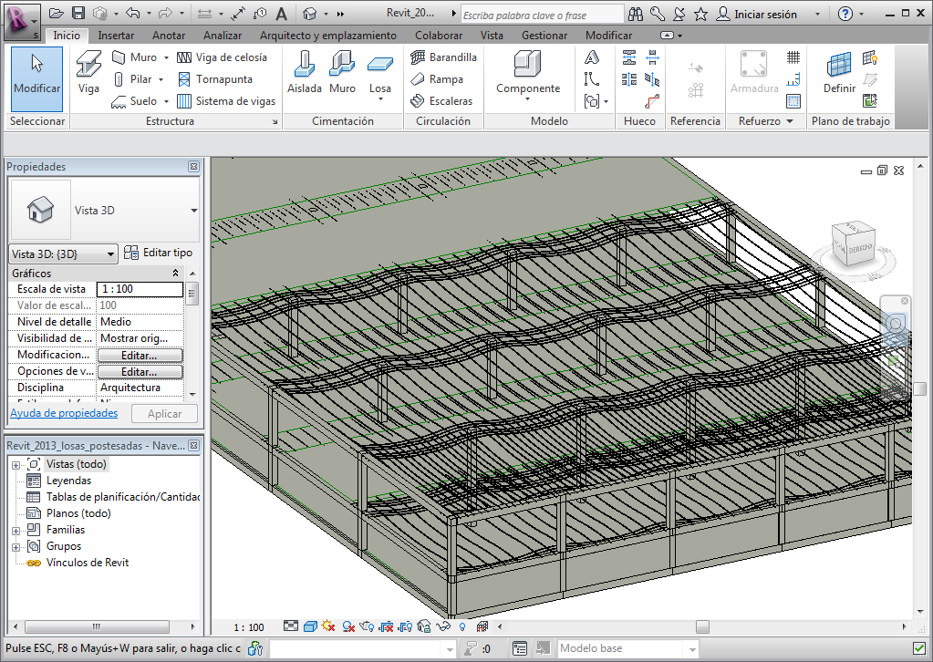Choose the Aislada foundation tool
This screenshot has height=662, width=933.
click(x=305, y=73)
